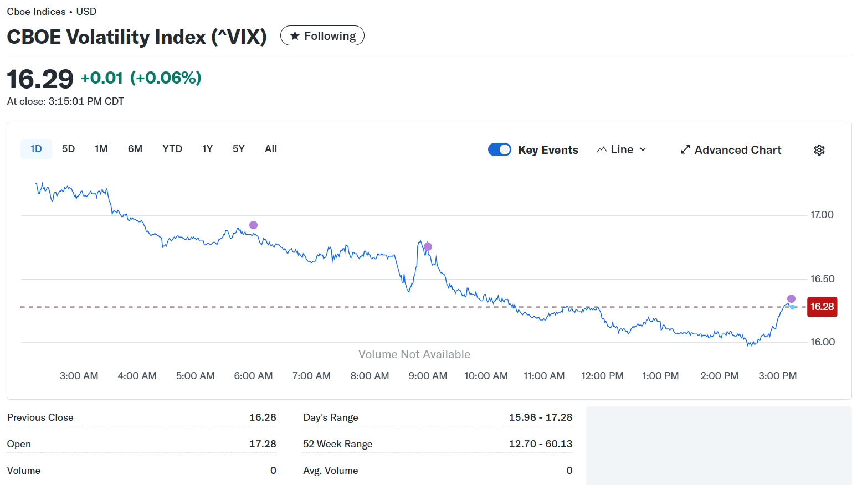The image size is (857, 485).
Task: Click the 16.29 current price value
Action: 40,79
